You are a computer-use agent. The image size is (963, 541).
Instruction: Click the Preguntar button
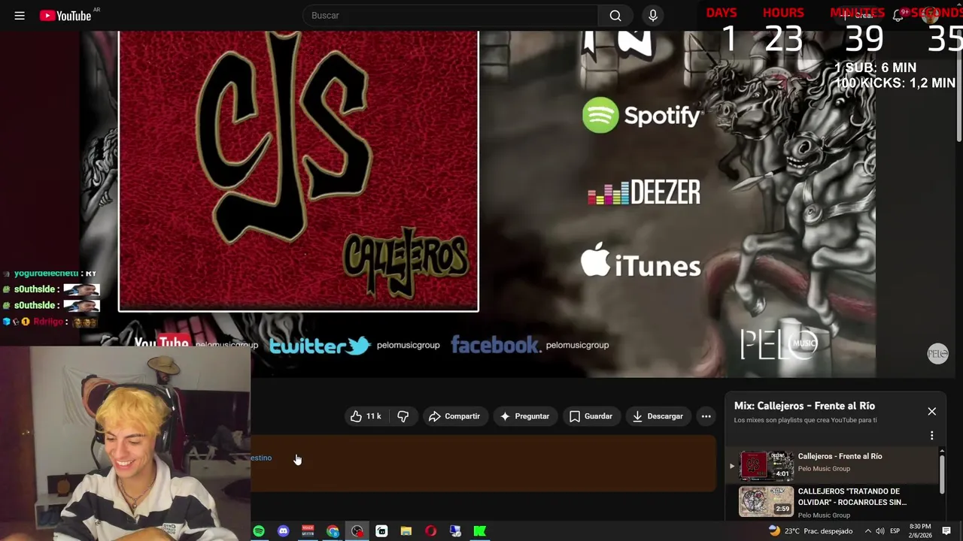pyautogui.click(x=524, y=416)
